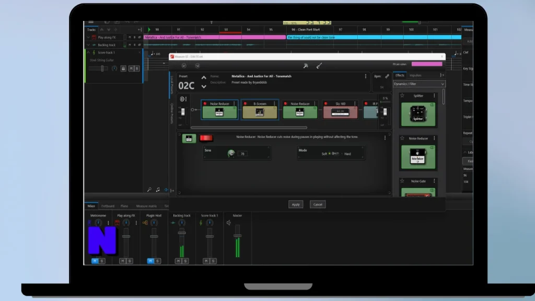Screen dimensions: 535x301
Task: Toggle power on first Noise Reducer pedal
Action: tap(205, 103)
